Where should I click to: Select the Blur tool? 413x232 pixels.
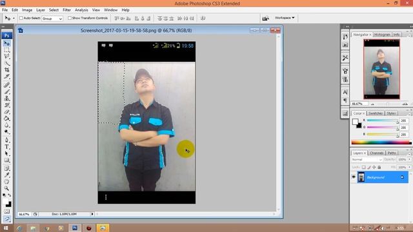click(x=7, y=125)
